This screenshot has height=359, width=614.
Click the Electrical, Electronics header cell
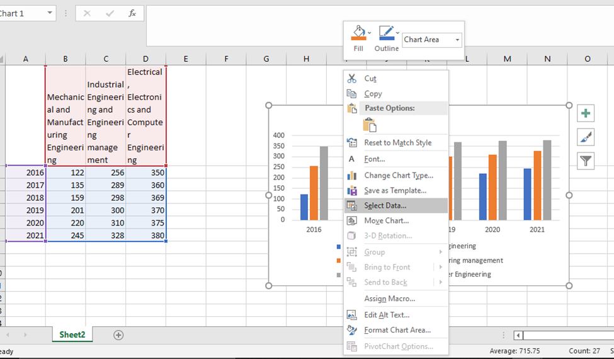[x=145, y=116]
